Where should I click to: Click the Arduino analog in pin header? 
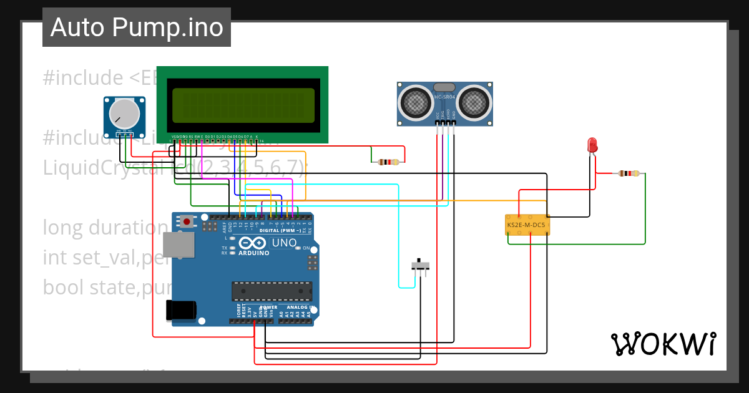pyautogui.click(x=295, y=321)
